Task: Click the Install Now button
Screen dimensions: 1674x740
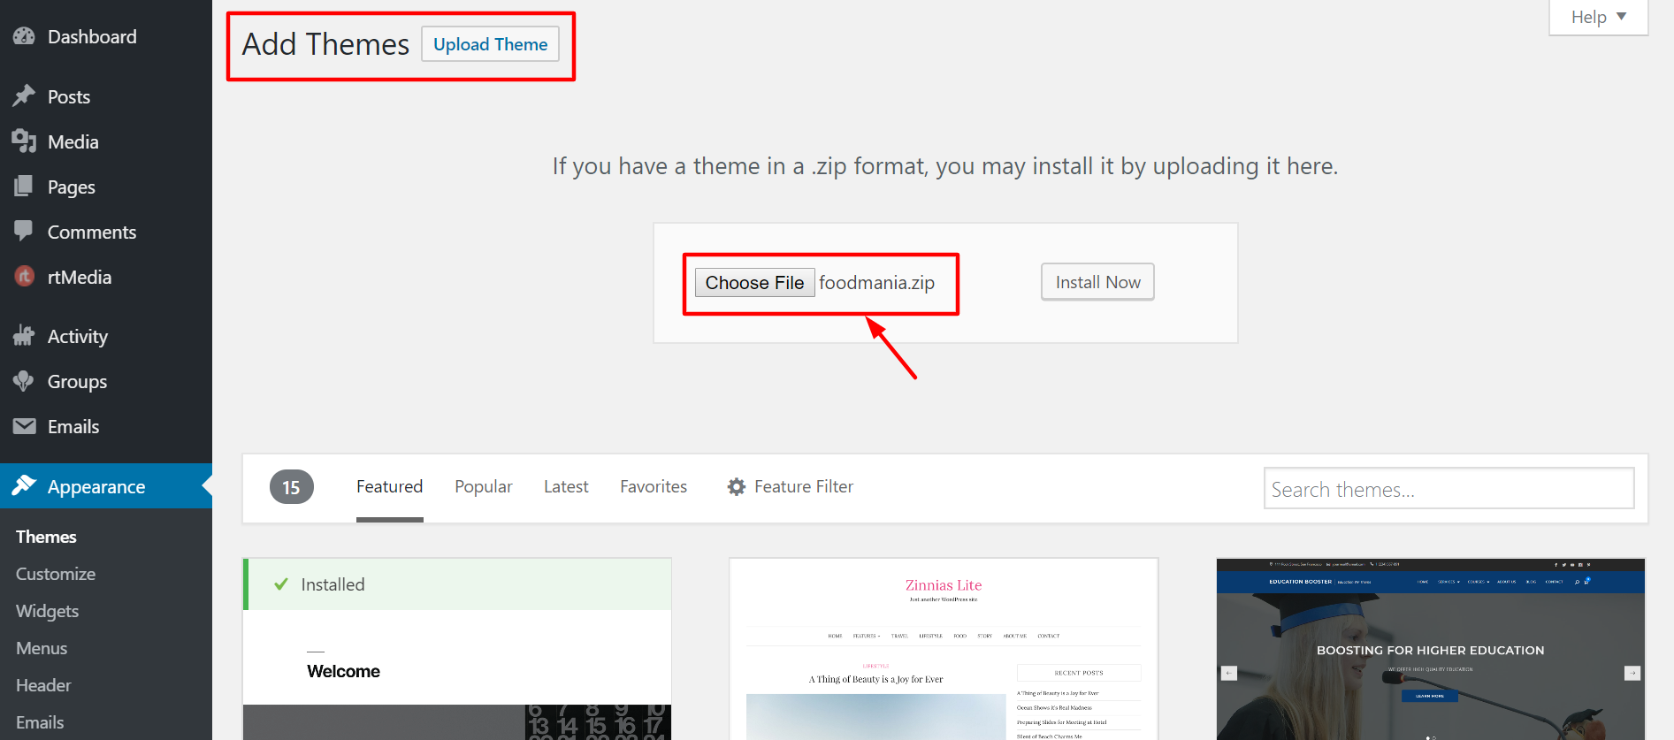Action: pos(1097,282)
